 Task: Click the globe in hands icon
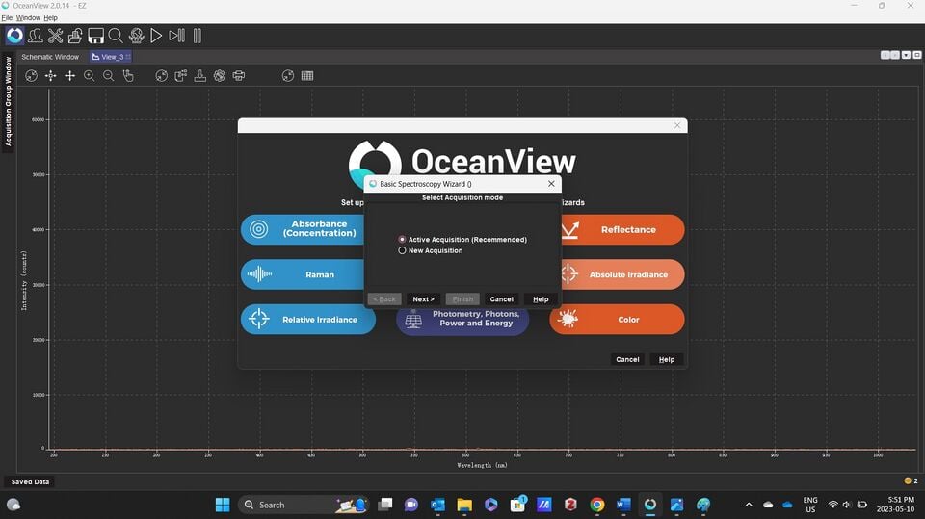[136, 36]
